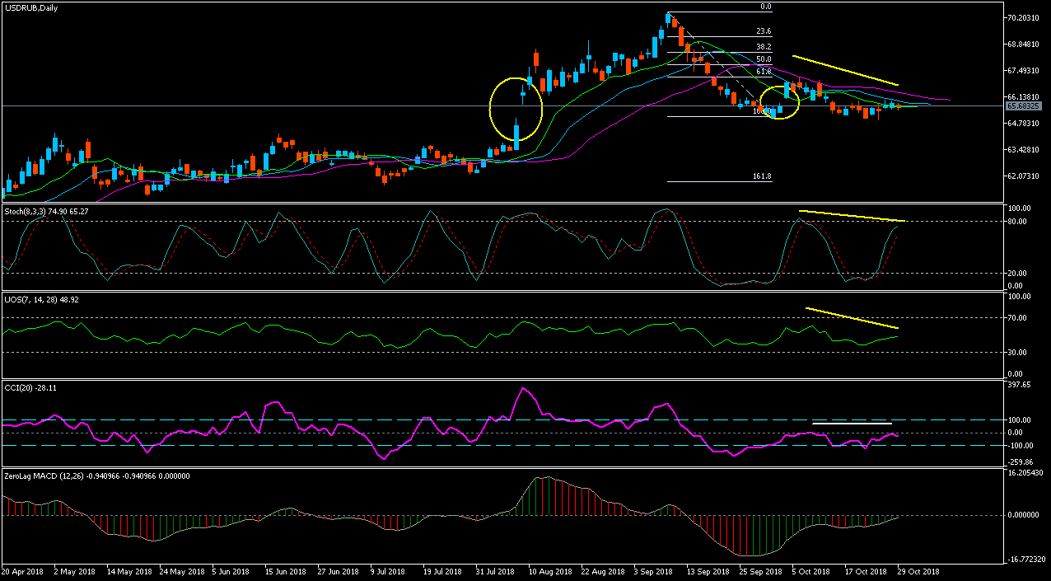Viewport: 1051px width, 581px height.
Task: Select the yellow trendline above October price candles
Action: tap(845, 70)
